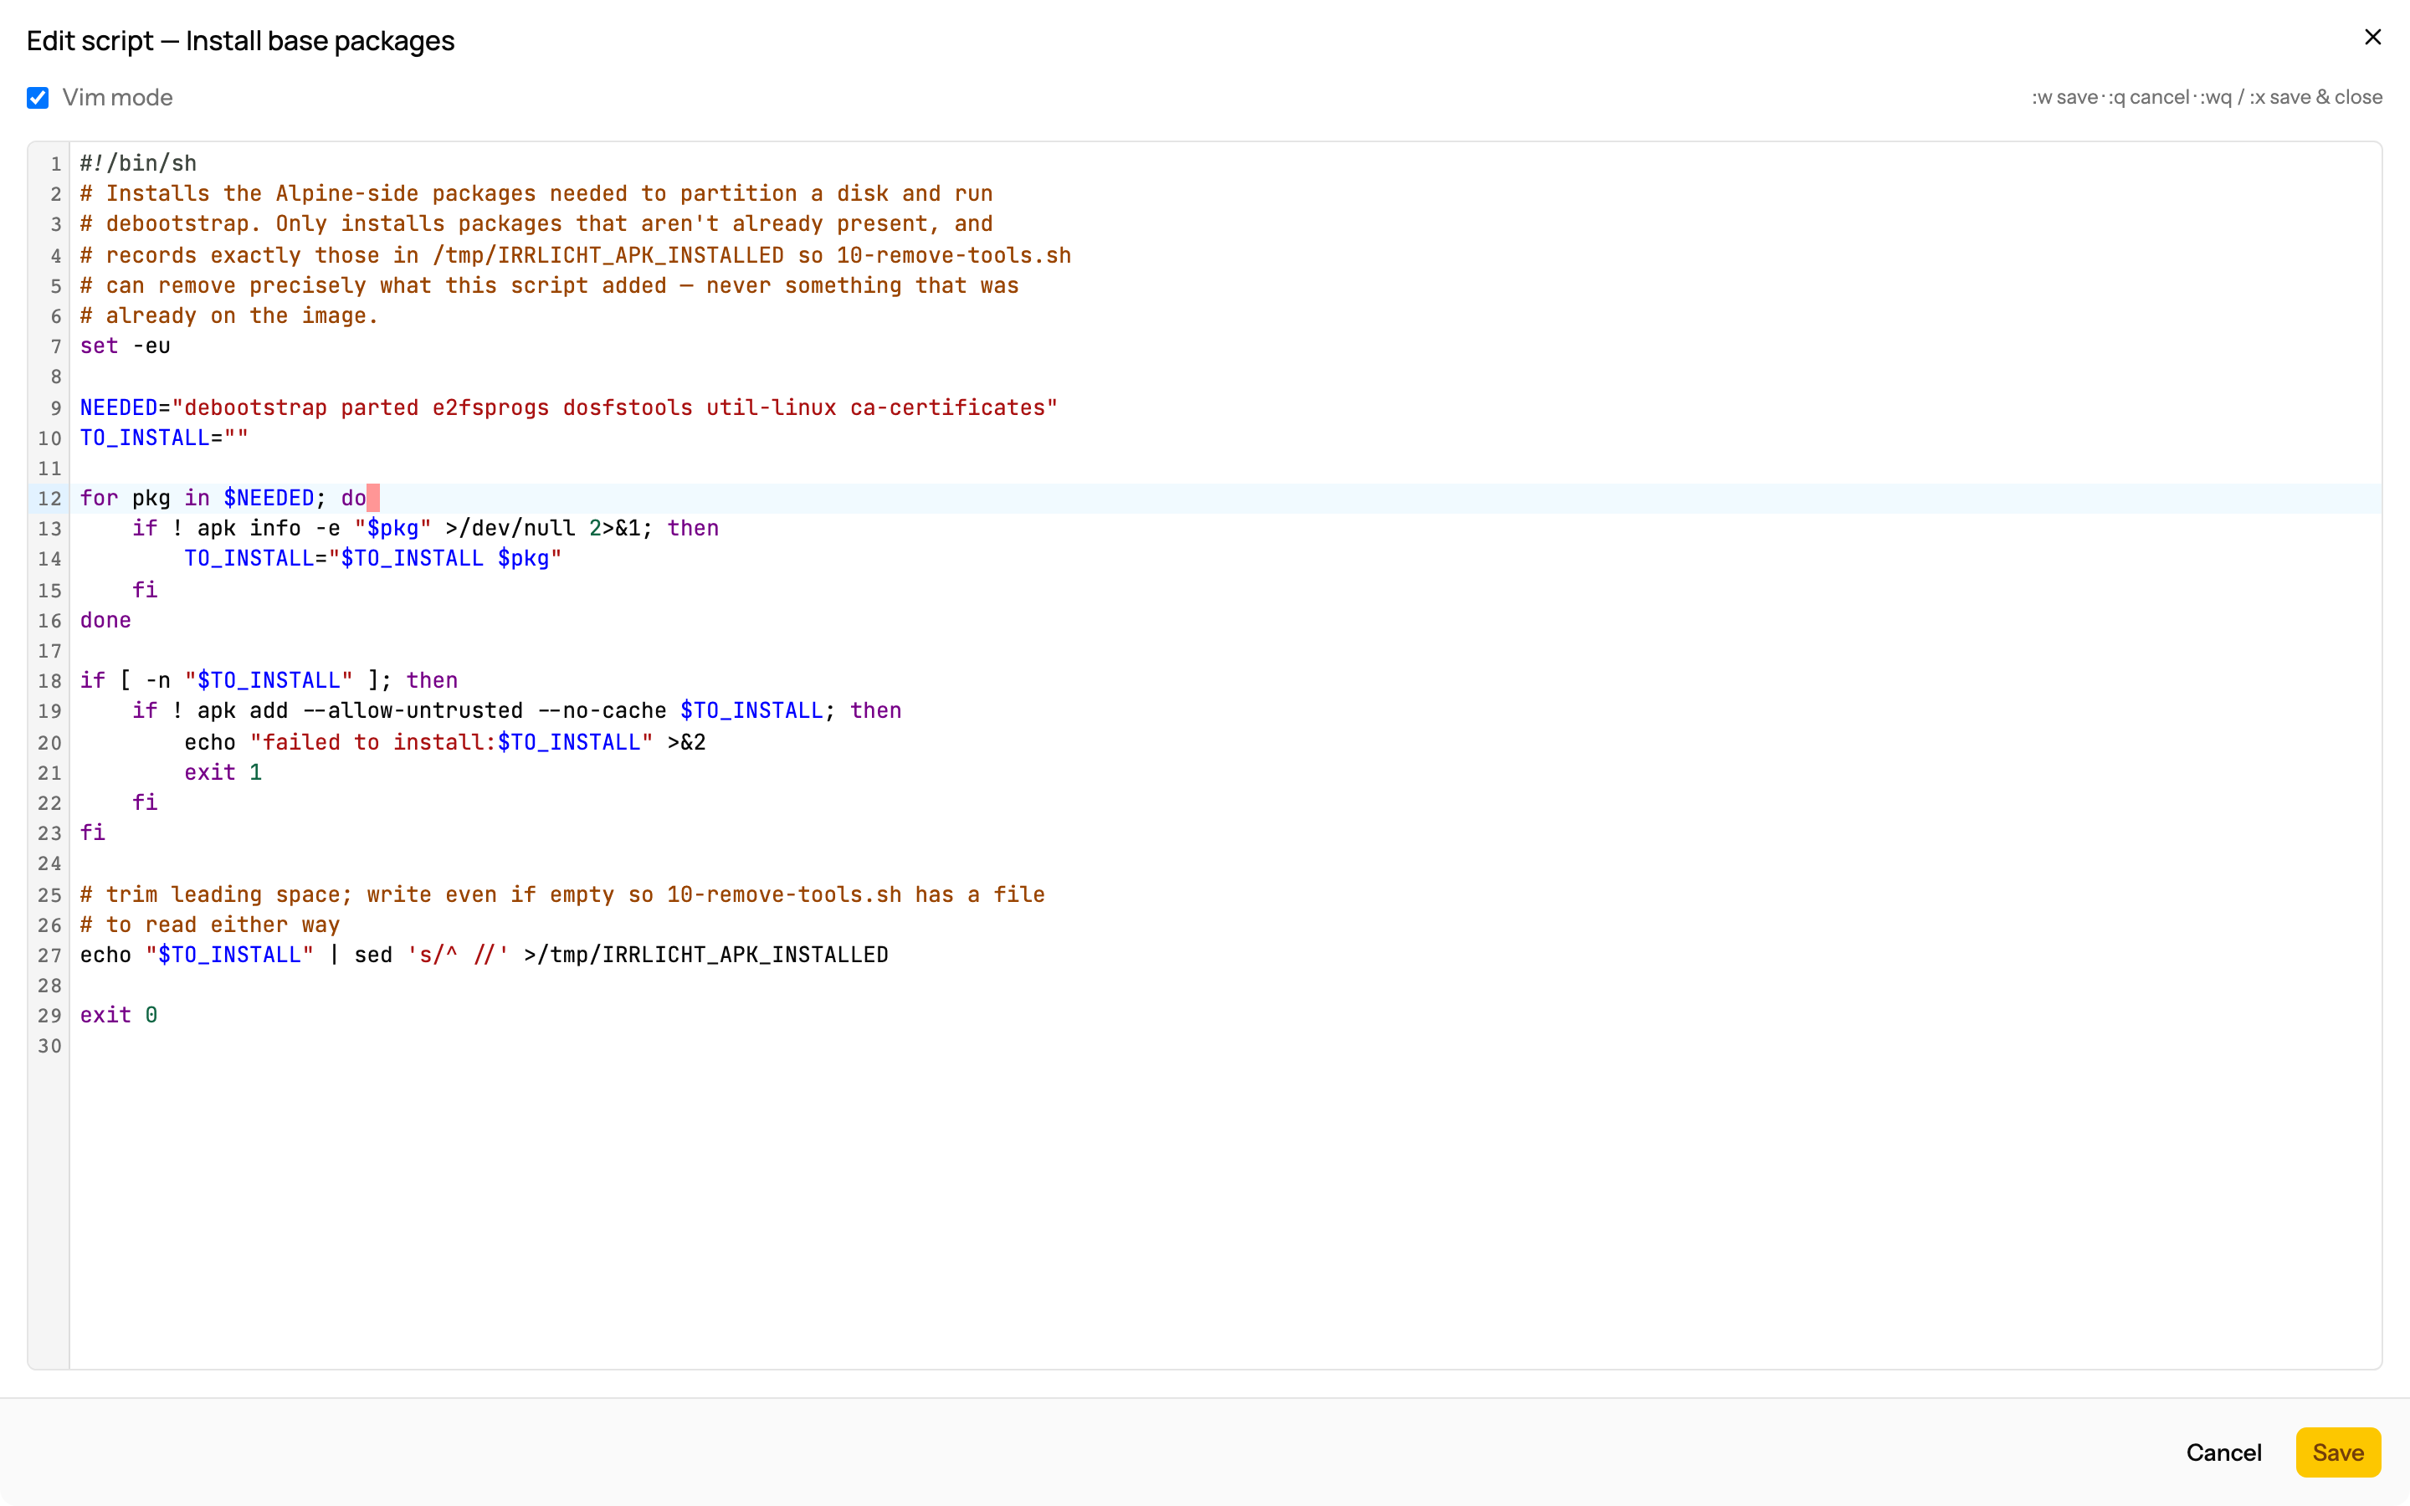Place cursor on 'set -eu' line
The image size is (2410, 1506).
(126, 346)
